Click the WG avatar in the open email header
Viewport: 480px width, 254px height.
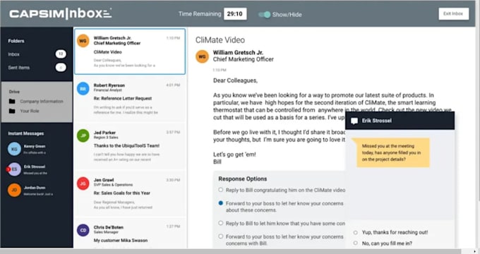click(203, 56)
